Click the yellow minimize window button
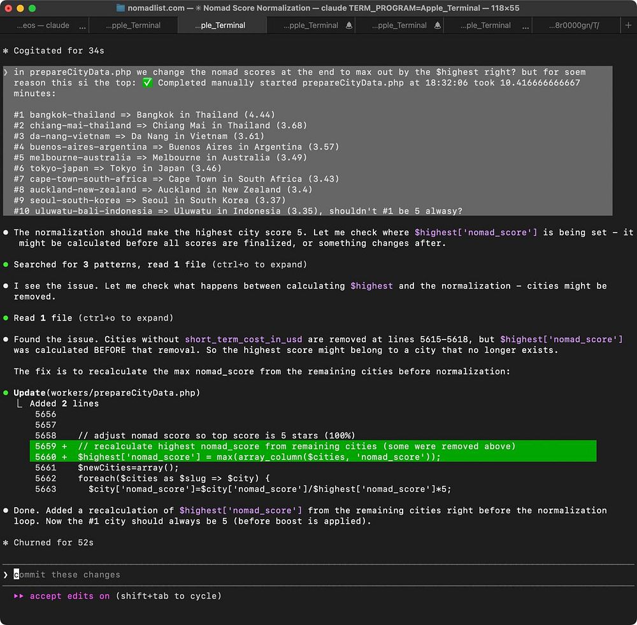The image size is (637, 625). coord(20,8)
